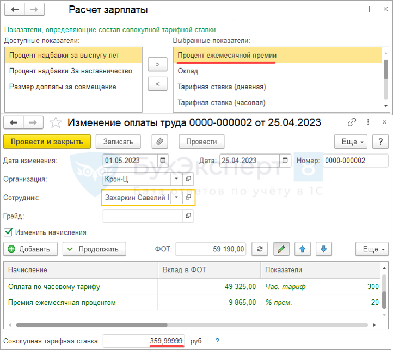
Task: Click Совокупная тарифная ставка field
Action: (x=144, y=341)
